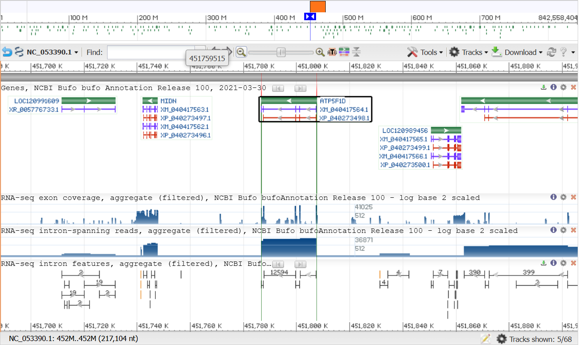The image size is (579, 345).
Task: Open settings gear for intron-spanning reads track
Action: pos(563,230)
